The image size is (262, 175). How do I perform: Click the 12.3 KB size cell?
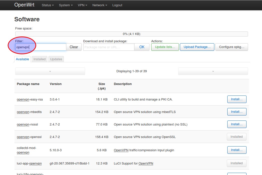tap(102, 163)
